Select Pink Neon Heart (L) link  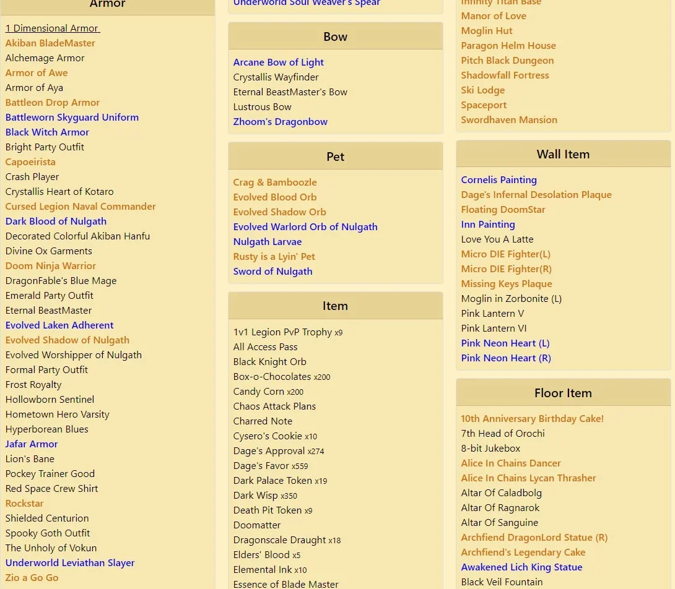[505, 343]
